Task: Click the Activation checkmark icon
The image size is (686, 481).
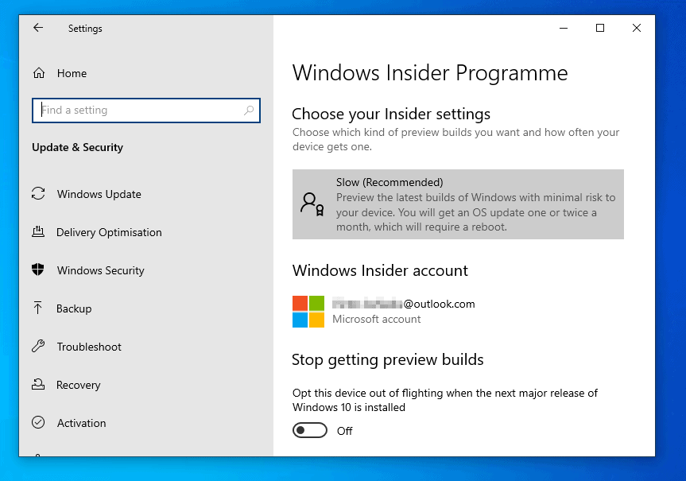Action: (x=37, y=423)
